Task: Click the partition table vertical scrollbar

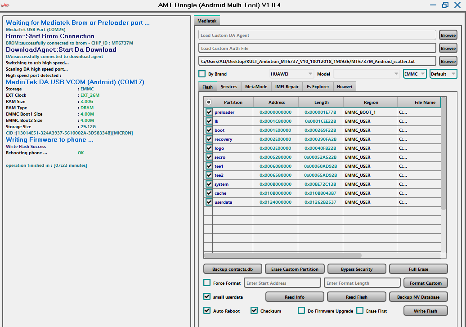Action: 444,154
